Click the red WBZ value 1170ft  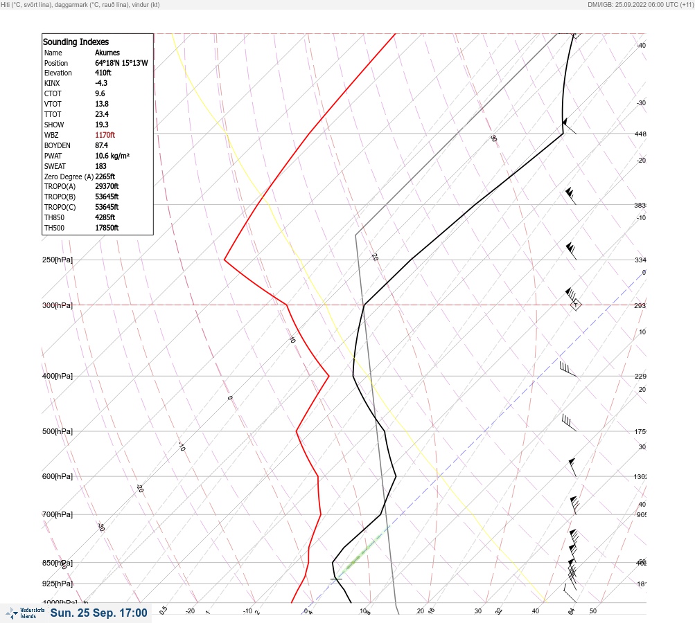105,135
